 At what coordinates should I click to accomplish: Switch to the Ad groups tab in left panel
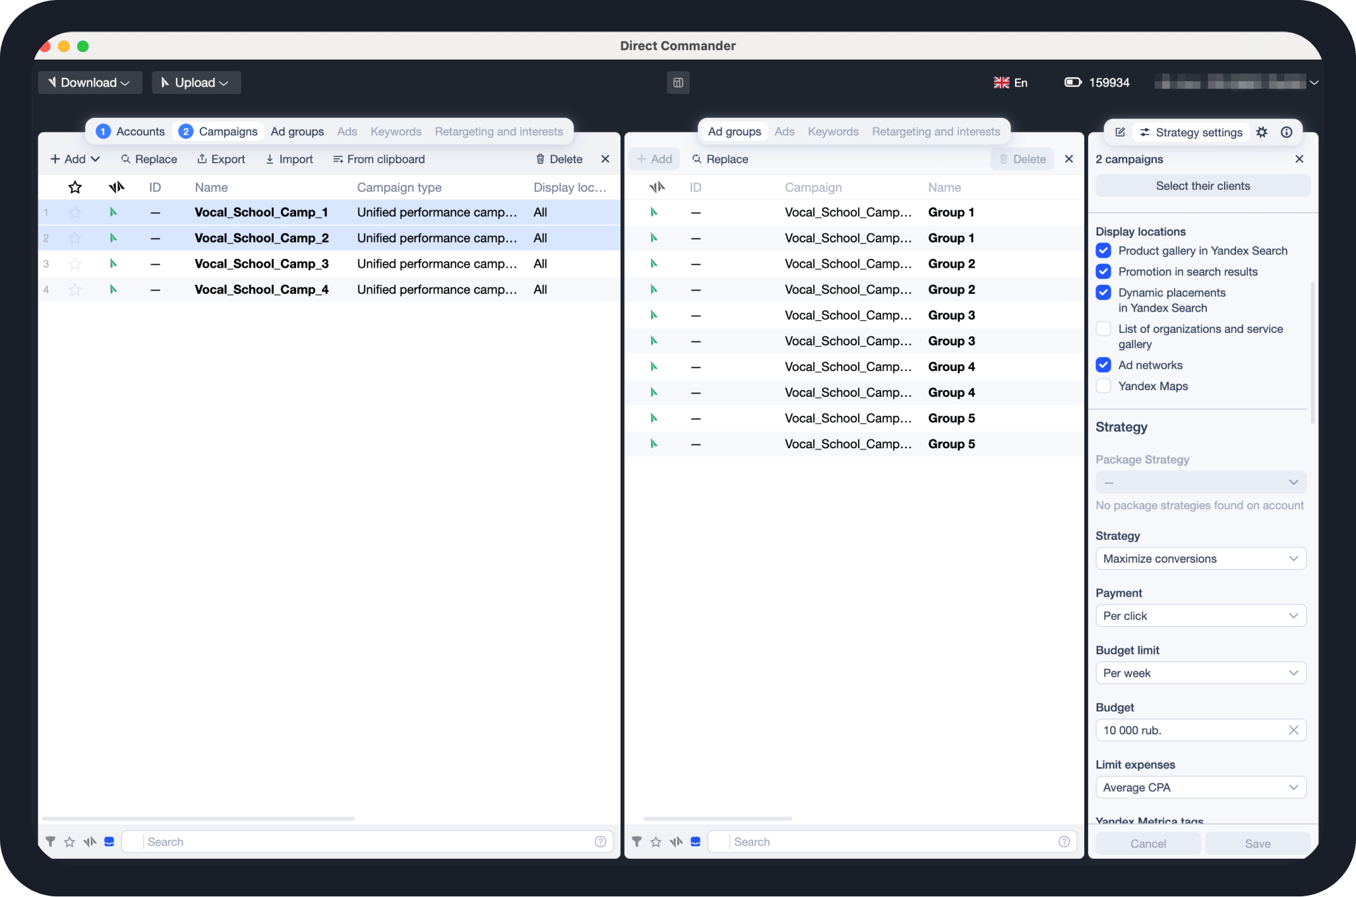point(297,131)
